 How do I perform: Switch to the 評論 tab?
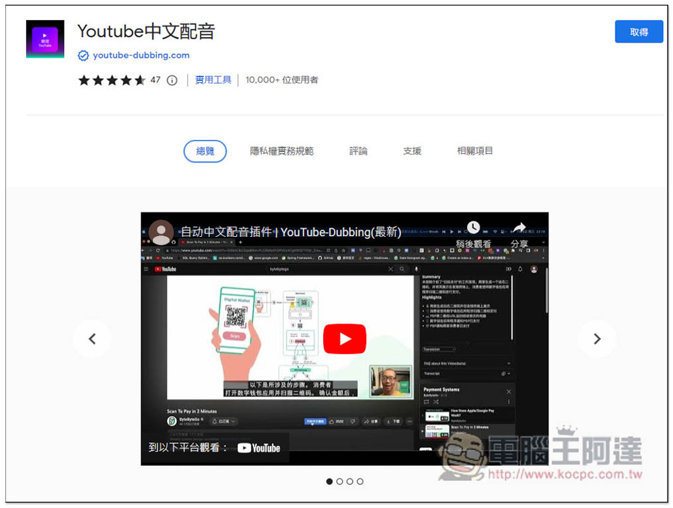click(x=359, y=151)
